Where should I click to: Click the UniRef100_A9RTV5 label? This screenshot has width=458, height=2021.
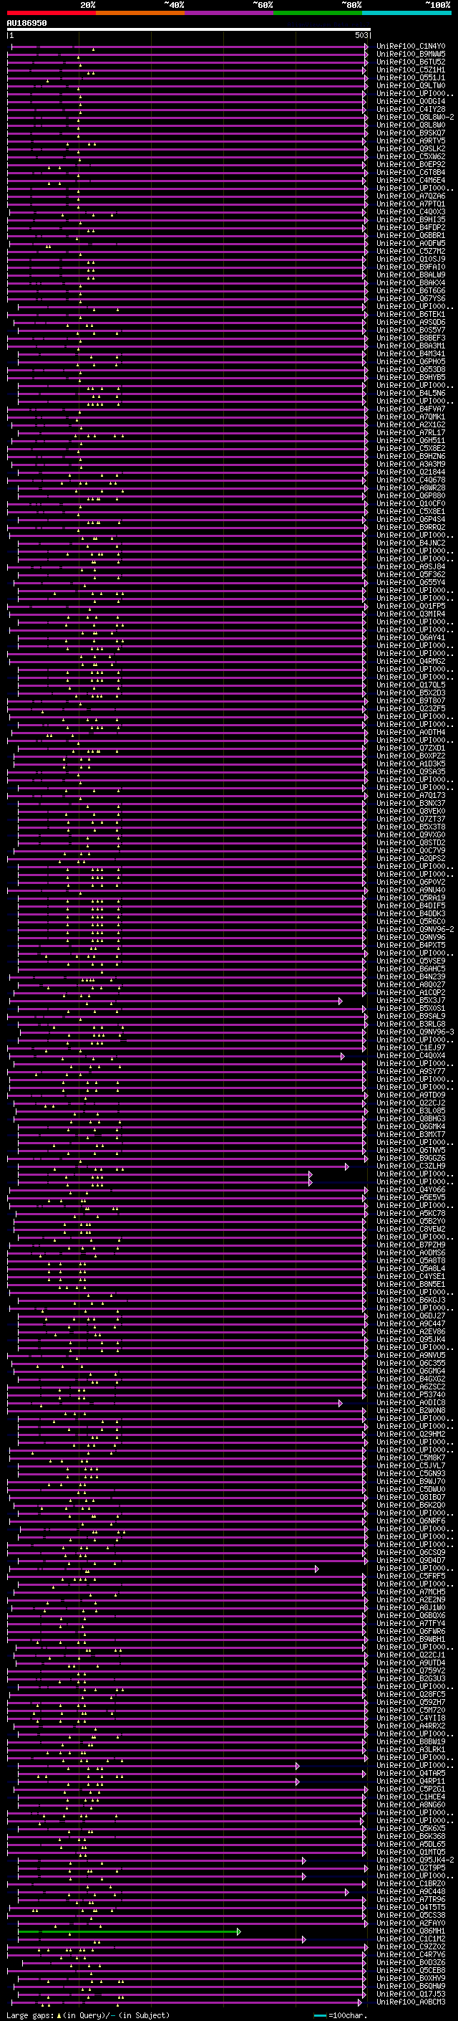click(x=411, y=141)
